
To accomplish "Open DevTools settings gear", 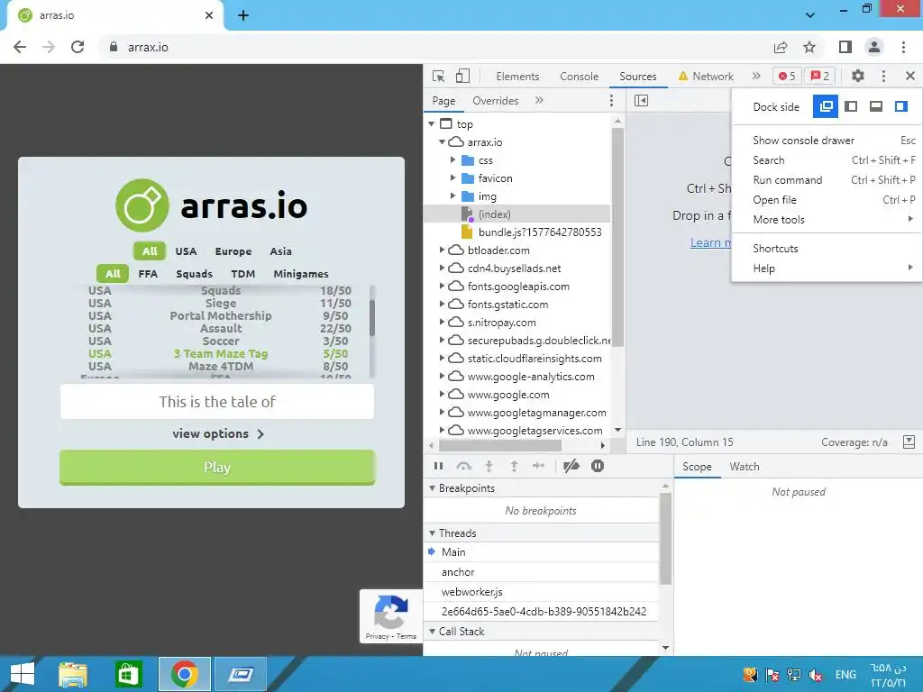I will coord(858,76).
